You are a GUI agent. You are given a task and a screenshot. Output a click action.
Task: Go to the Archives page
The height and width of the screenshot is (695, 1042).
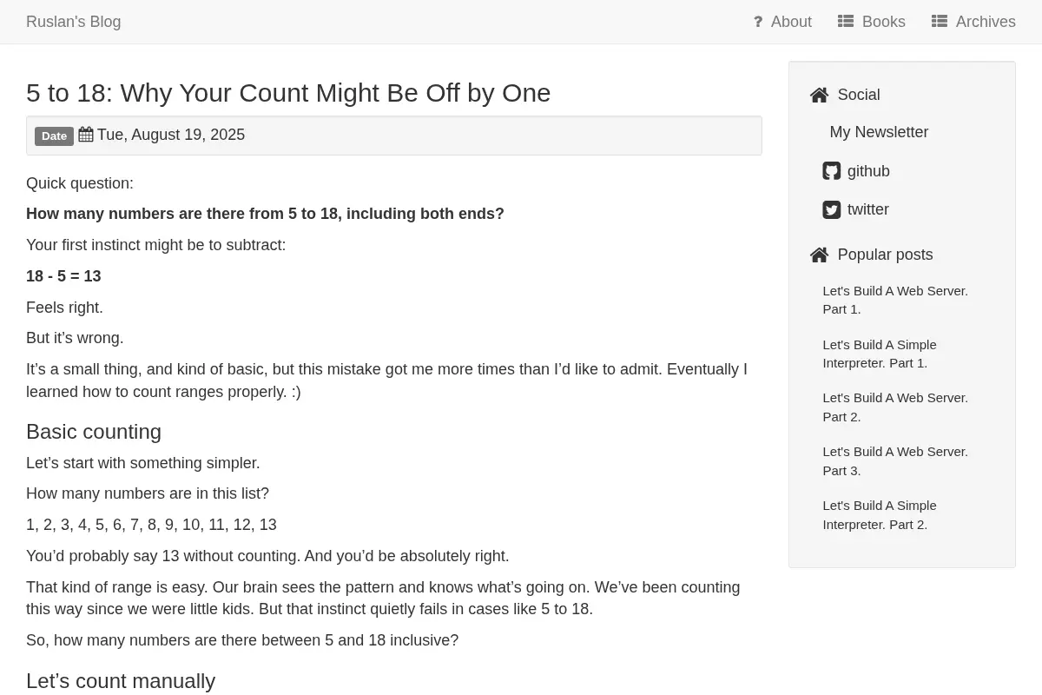point(986,22)
